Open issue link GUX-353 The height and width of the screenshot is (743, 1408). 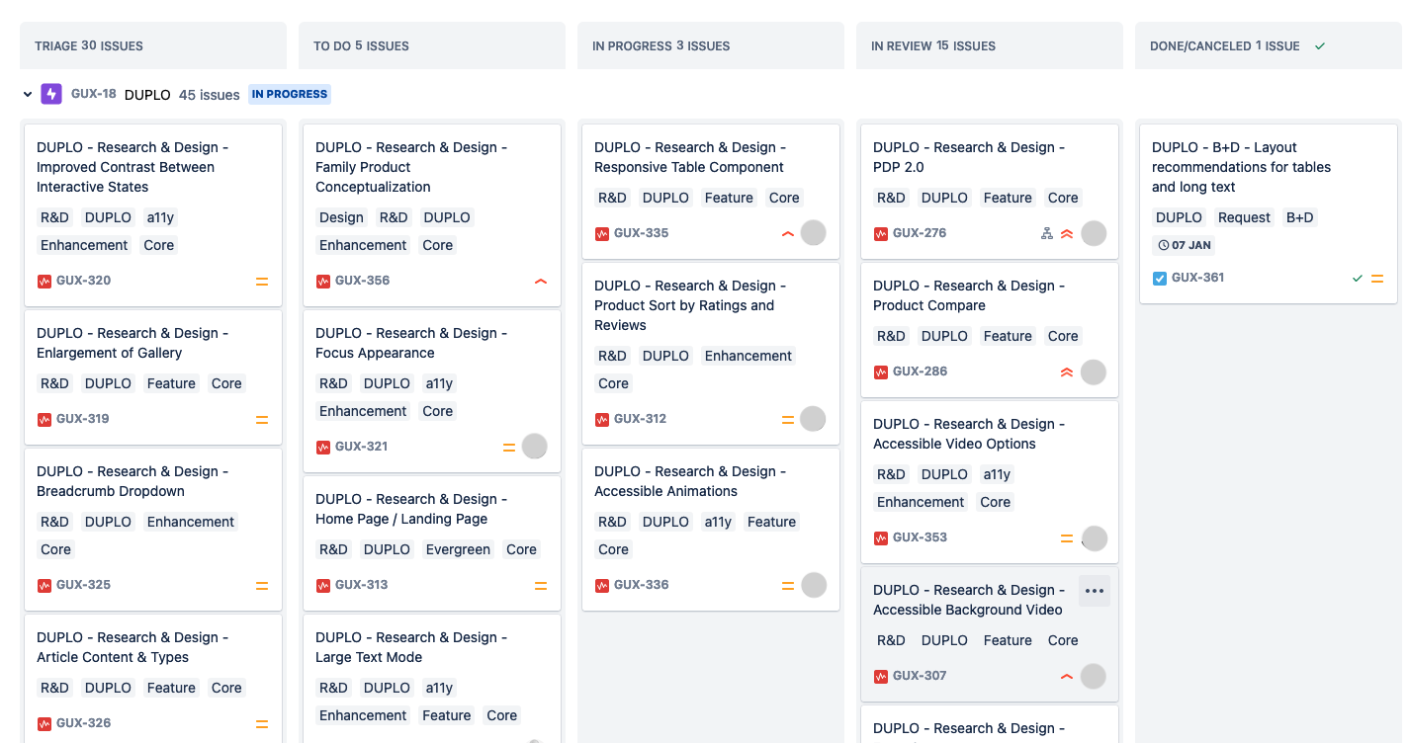pos(920,537)
